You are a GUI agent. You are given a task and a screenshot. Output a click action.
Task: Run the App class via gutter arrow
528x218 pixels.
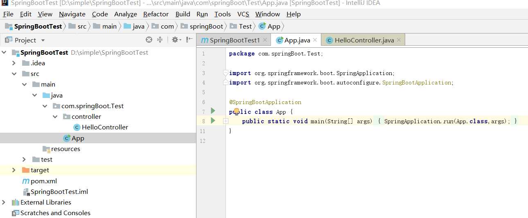tap(213, 111)
